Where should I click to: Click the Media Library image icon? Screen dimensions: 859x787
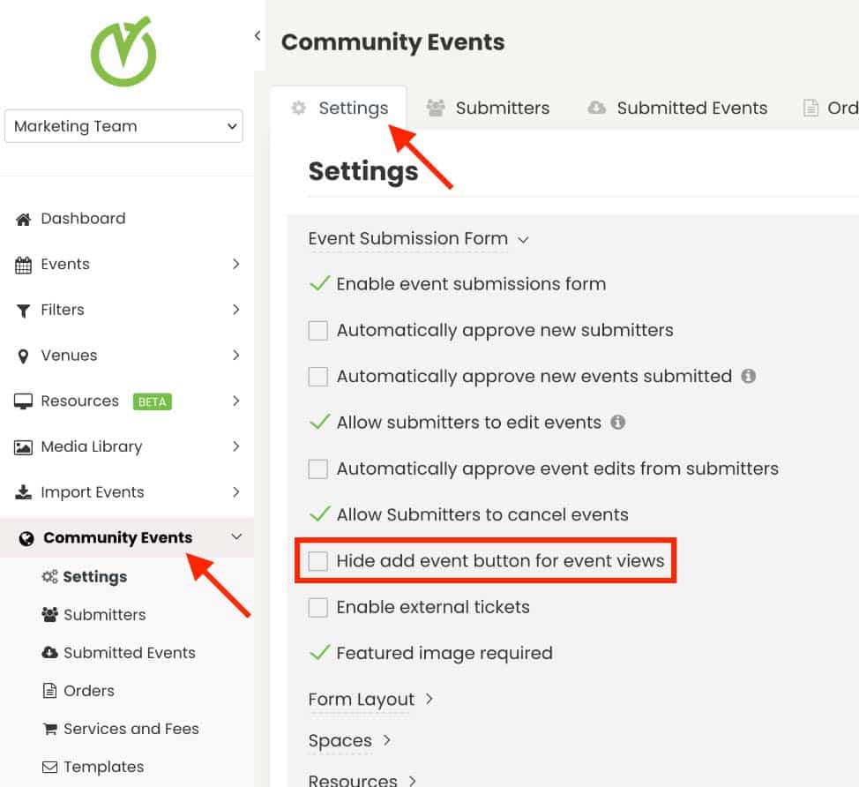[x=24, y=447]
